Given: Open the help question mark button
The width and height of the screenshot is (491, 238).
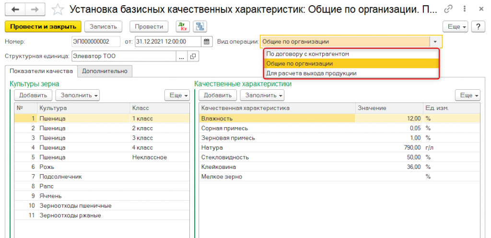Looking at the screenshot, I should [478, 27].
